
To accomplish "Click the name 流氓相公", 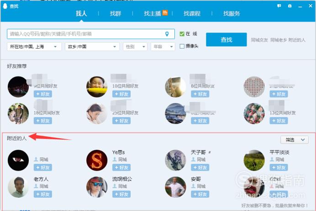I will [122, 179].
